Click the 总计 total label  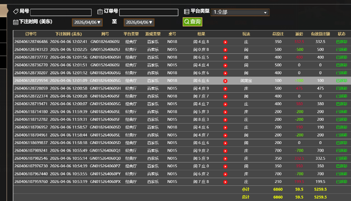[246, 197]
